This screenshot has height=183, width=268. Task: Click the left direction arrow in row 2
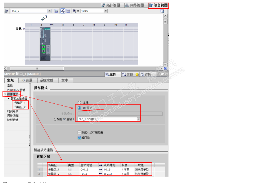coord(100,174)
